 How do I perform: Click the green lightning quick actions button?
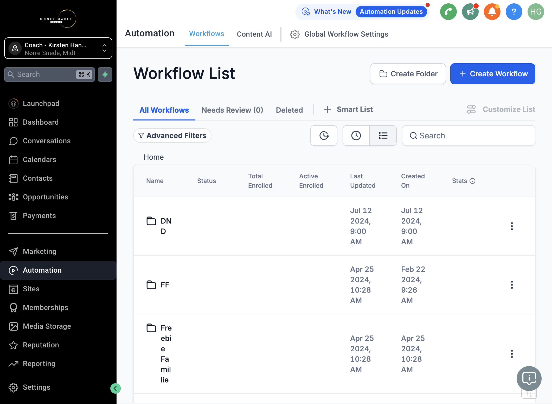coord(105,75)
